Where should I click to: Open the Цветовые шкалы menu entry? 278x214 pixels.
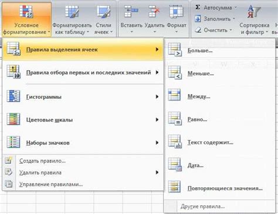(x=83, y=120)
